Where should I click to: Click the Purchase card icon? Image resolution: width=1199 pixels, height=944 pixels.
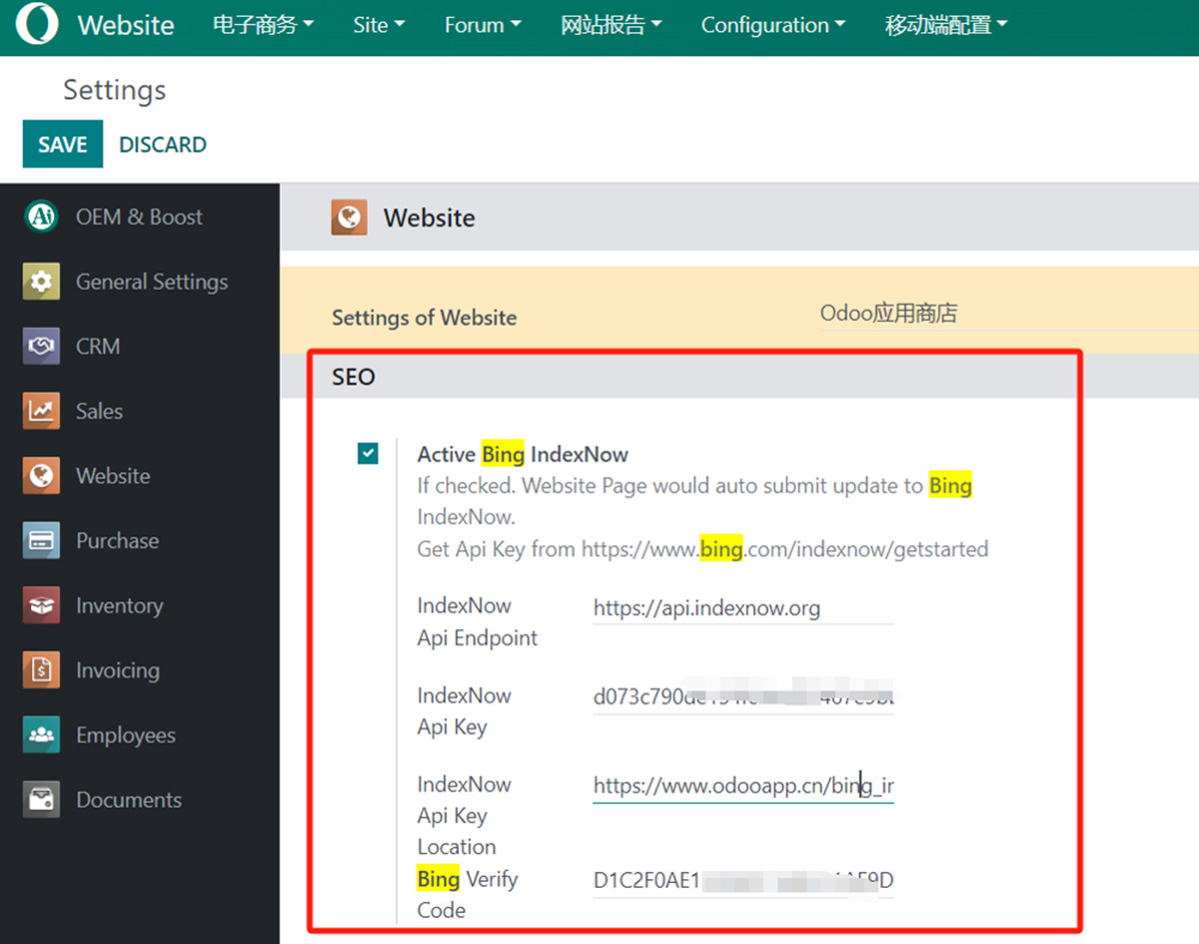(x=41, y=540)
